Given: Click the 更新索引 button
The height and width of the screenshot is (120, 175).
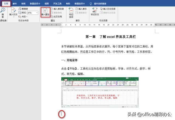Looking at the screenshot, I should (x=81, y=13).
